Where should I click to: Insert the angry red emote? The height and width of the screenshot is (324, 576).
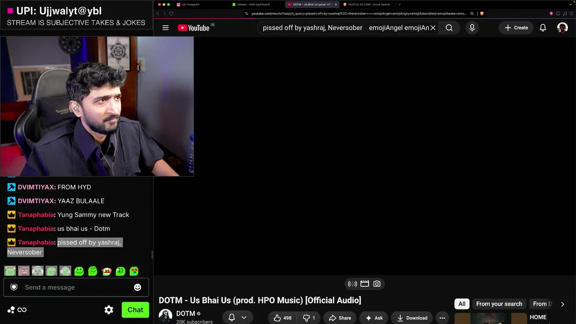point(24,271)
